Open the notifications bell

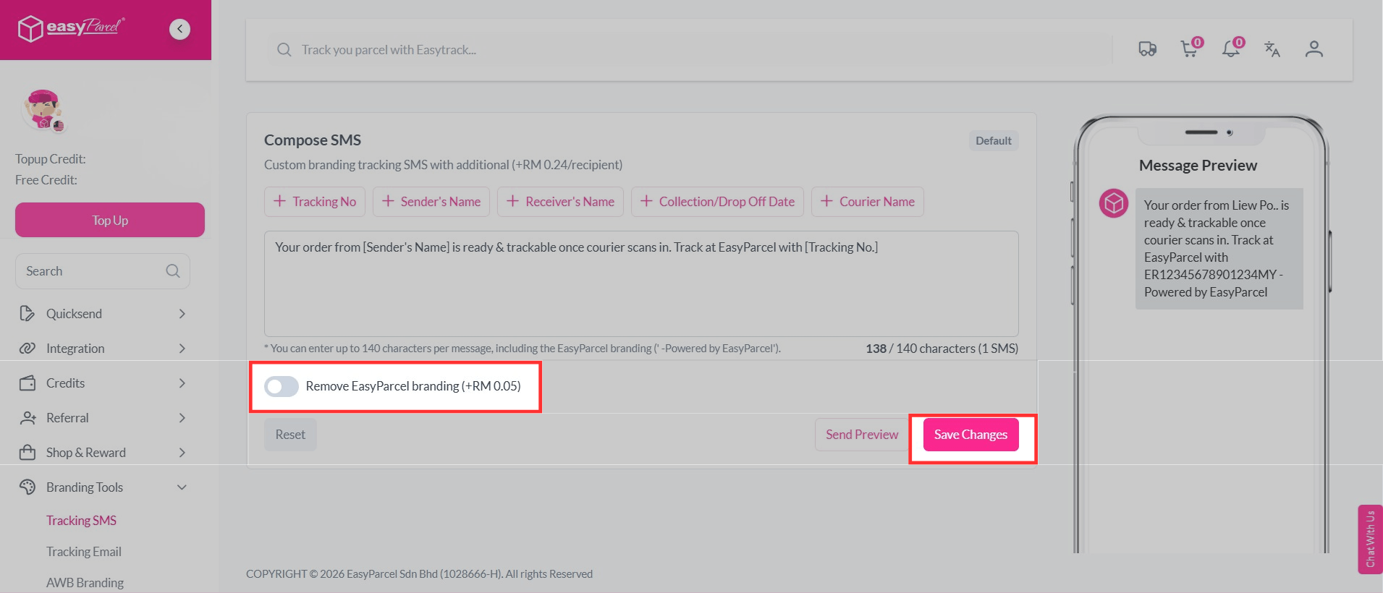(x=1232, y=48)
